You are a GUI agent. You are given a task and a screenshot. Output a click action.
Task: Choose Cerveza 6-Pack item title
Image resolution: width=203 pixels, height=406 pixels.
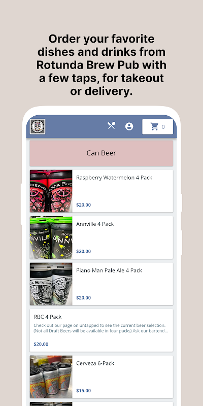94,363
